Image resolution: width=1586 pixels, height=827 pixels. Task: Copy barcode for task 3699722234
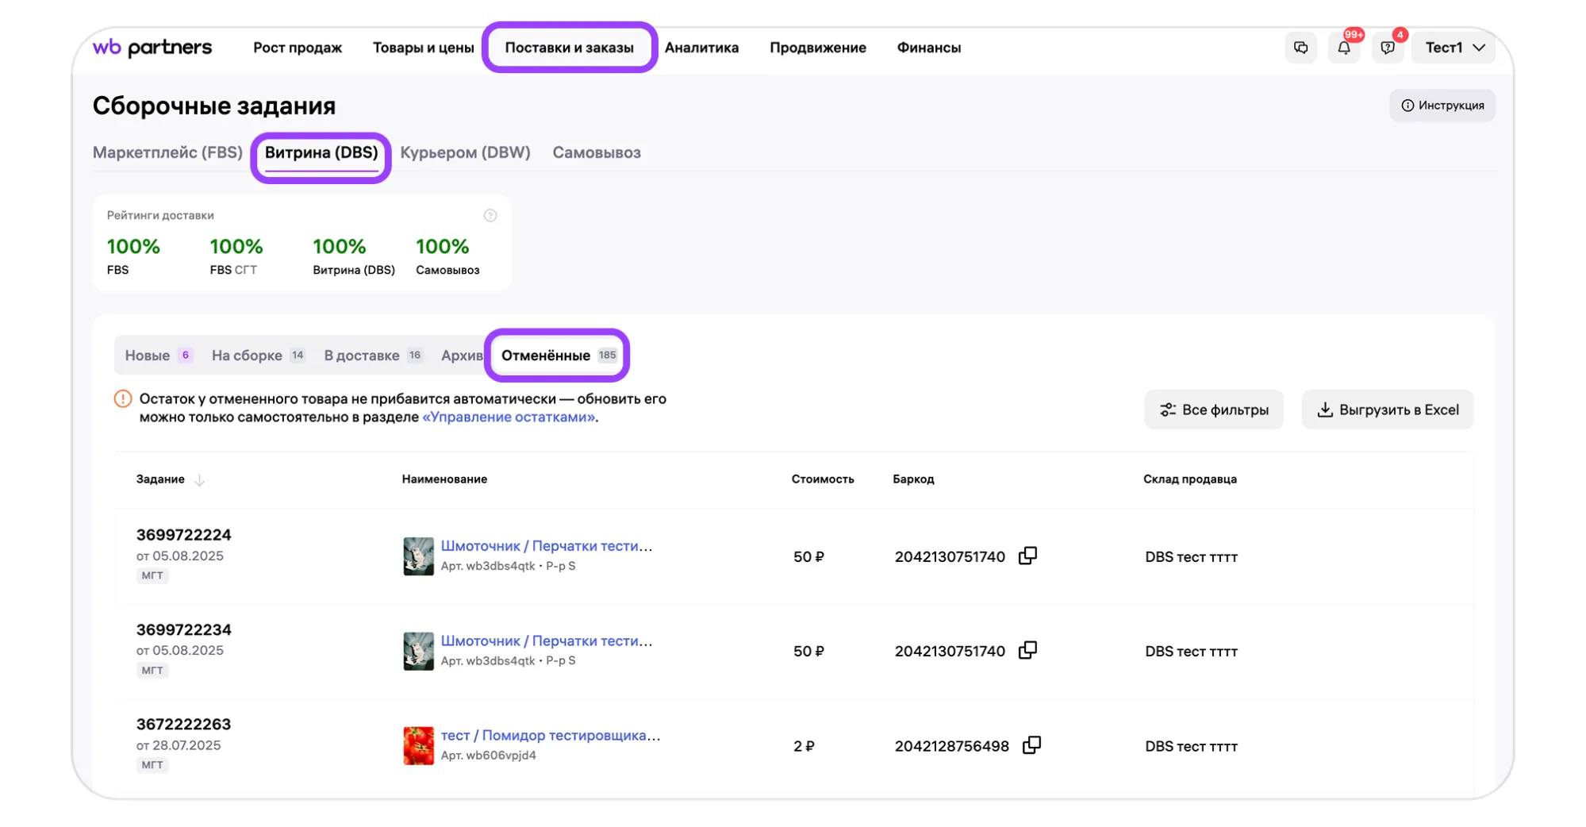[x=1027, y=650]
